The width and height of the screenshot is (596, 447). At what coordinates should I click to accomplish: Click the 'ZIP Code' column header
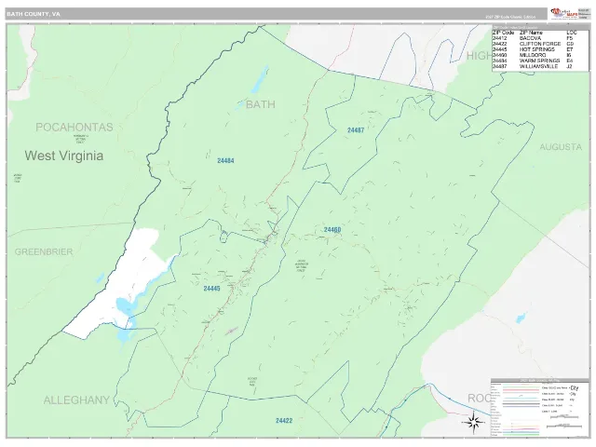pos(503,34)
